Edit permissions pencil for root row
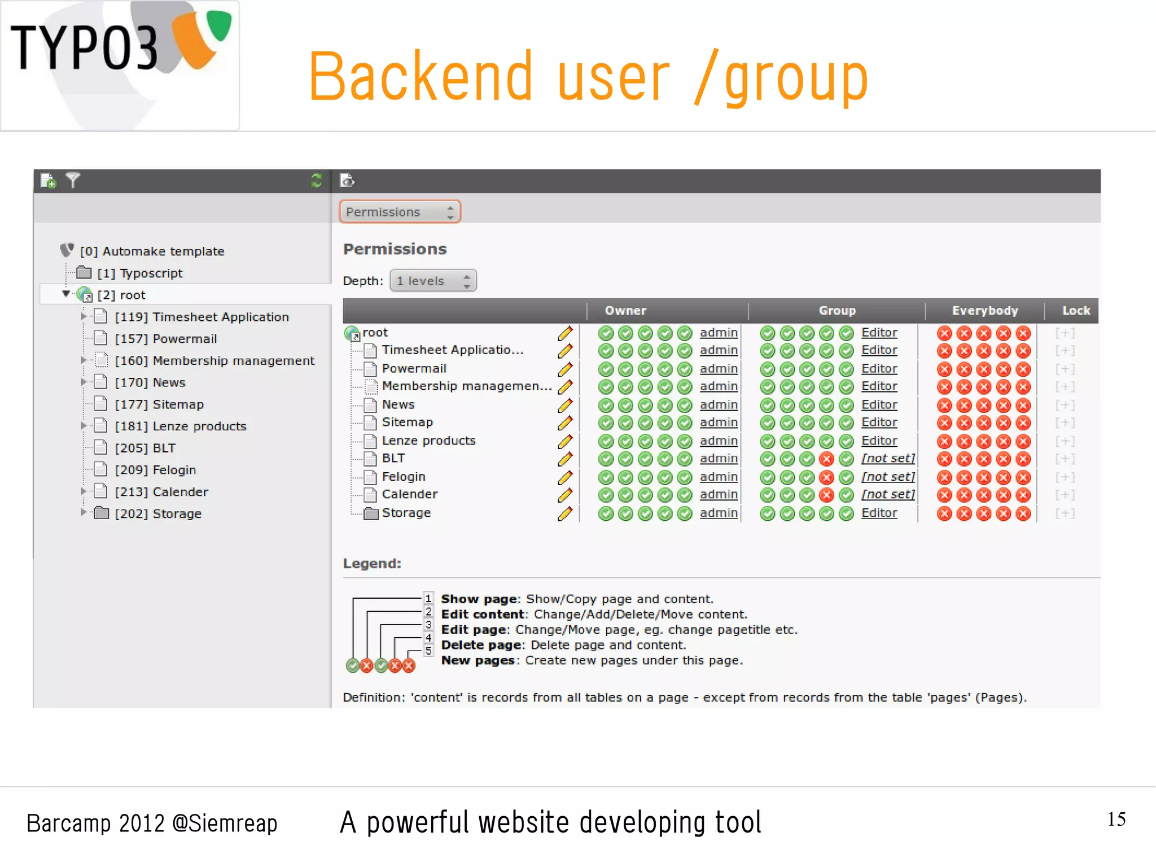1156x867 pixels. 565,333
